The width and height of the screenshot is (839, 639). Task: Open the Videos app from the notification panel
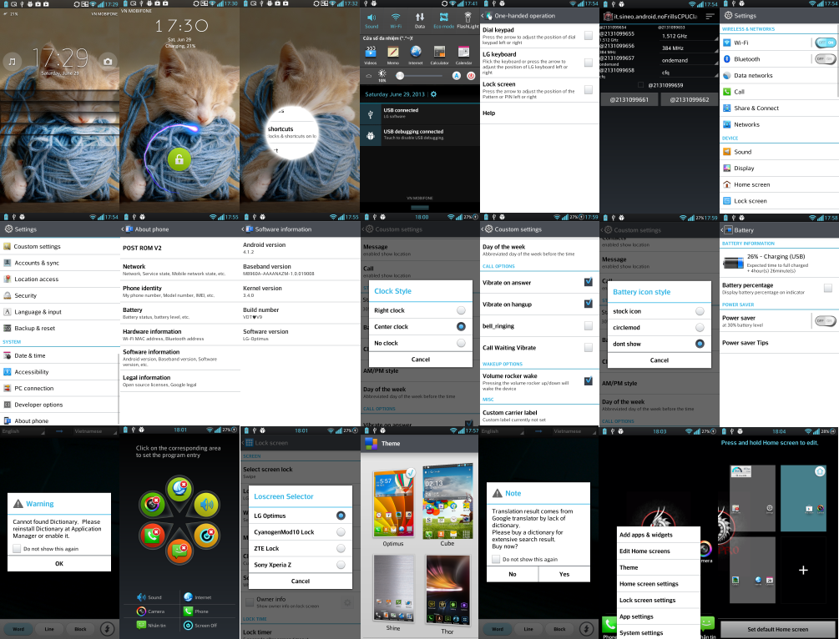pos(371,54)
